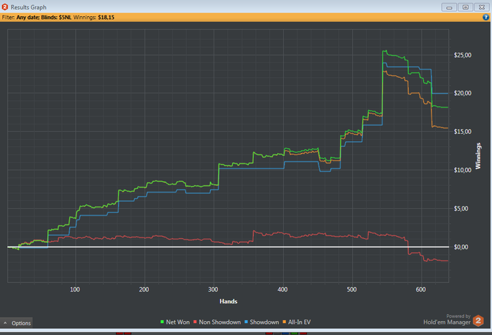This screenshot has width=492, height=335.
Task: Click the $10,00 axis value
Action: (462, 170)
